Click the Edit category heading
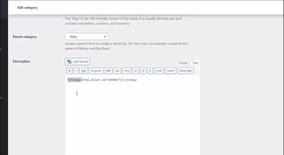This screenshot has height=155, width=284. tap(28, 8)
